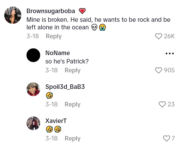Open Brownsugarboba username link
This screenshot has height=146, width=177.
click(51, 11)
